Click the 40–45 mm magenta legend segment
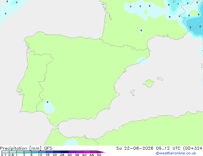This screenshot has width=203, height=156. (x=87, y=152)
